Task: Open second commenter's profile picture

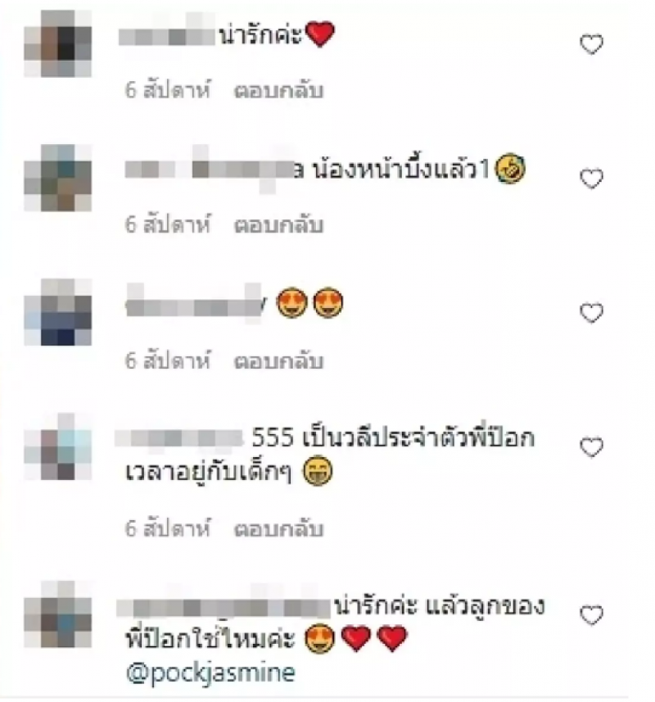Action: point(57,178)
